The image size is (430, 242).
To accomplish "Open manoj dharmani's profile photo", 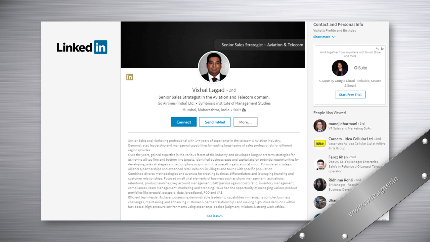I will coord(320,126).
